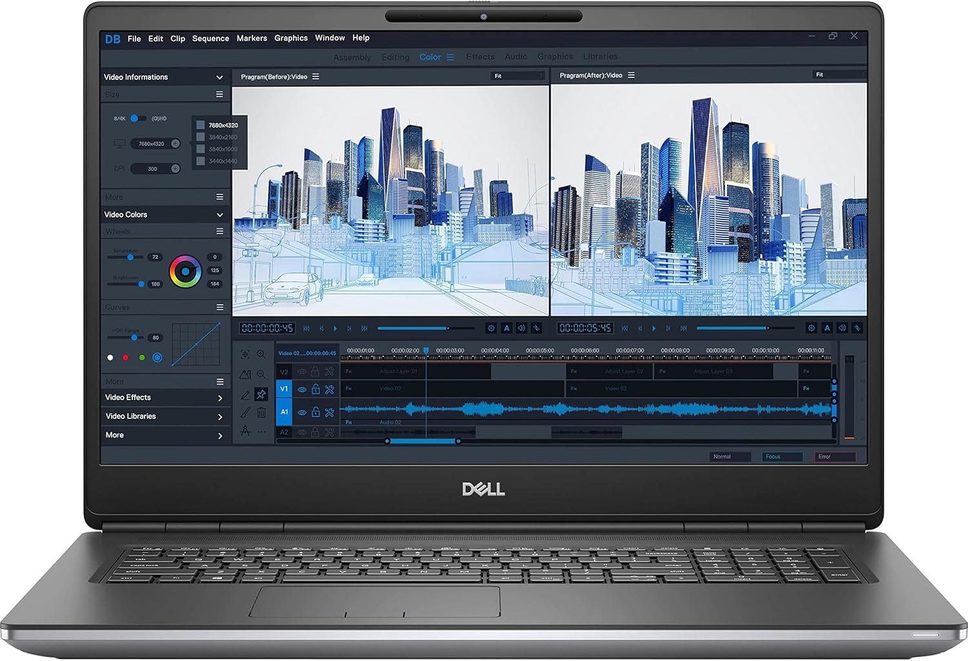968x661 pixels.
Task: Switch to the Audio workspace tab
Action: (x=516, y=57)
